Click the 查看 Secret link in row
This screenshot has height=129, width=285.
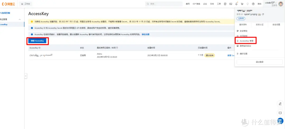(x=231, y=55)
